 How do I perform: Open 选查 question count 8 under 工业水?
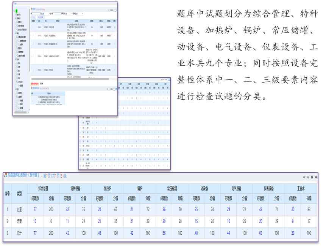[293, 221]
